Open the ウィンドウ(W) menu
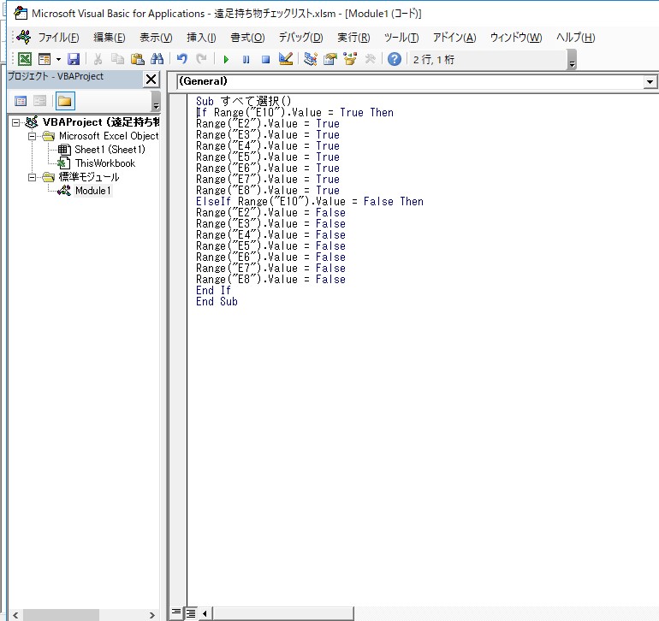The image size is (659, 621). click(516, 38)
